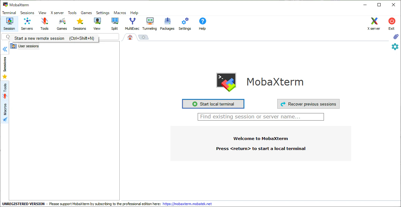The image size is (401, 207).
Task: Select the home tab
Action: coord(130,37)
